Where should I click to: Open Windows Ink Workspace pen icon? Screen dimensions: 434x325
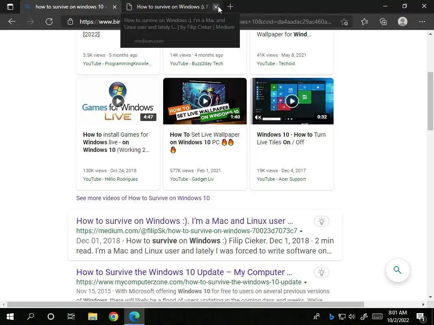point(364,317)
